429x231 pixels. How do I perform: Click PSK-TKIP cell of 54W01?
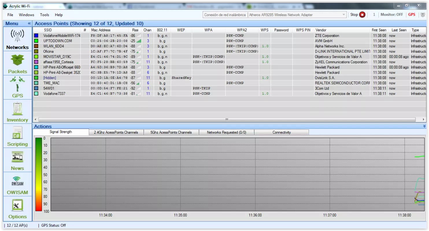pos(201,88)
